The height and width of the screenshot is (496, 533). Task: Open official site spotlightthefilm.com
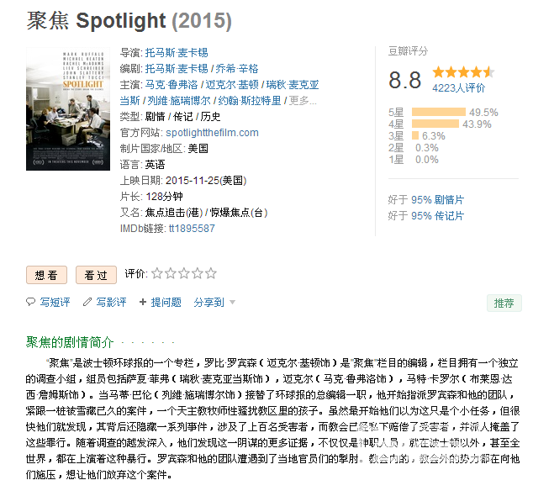point(212,133)
